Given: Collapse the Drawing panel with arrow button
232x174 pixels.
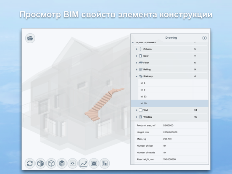Looking at the screenshot, I should (205, 38).
